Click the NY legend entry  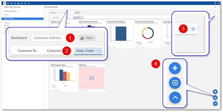click(54, 87)
